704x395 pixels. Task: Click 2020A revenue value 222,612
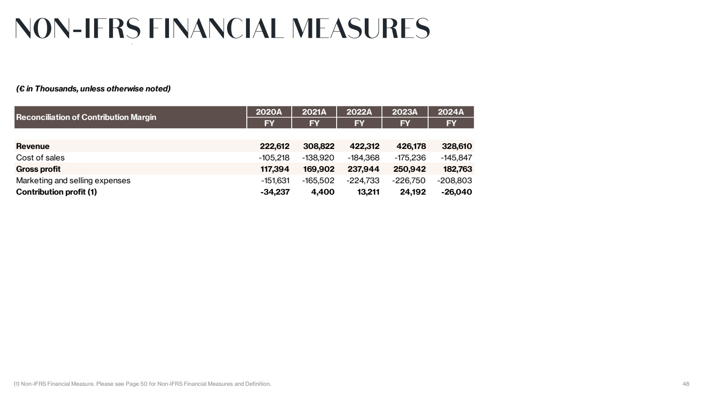275,146
